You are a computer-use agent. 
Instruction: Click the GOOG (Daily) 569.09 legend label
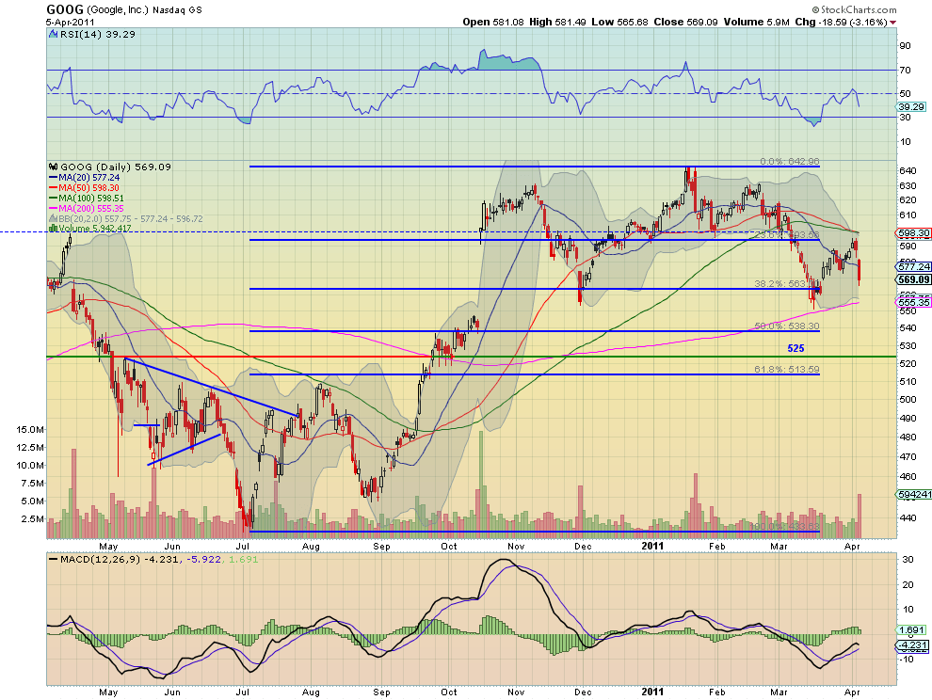coord(116,167)
